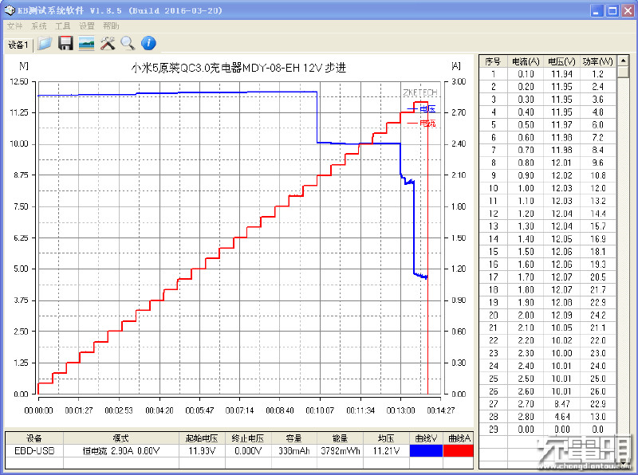Export chart image with the picture icon
The height and width of the screenshot is (475, 638).
tap(86, 43)
